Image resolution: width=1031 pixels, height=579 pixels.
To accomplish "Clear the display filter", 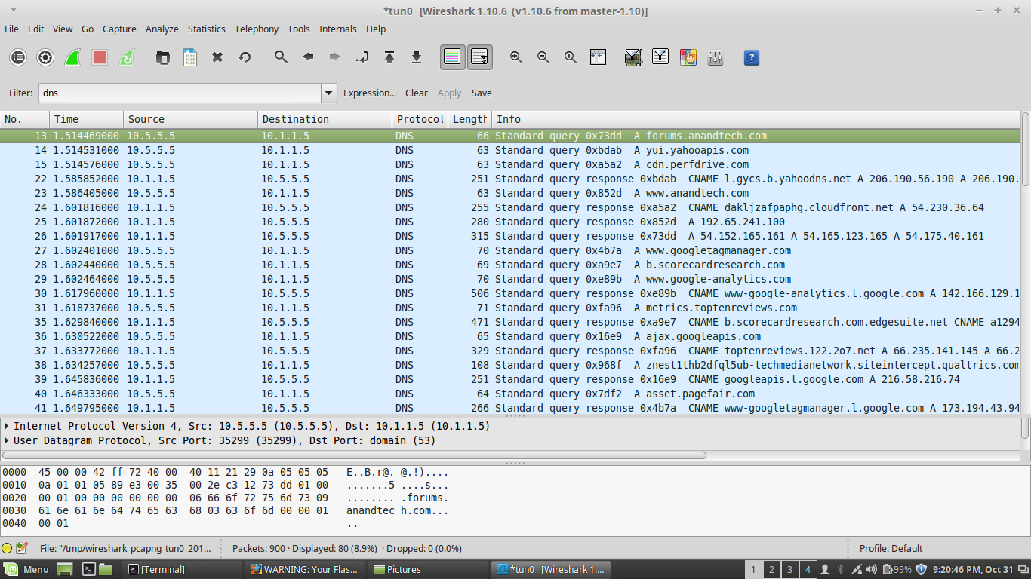I will 417,93.
